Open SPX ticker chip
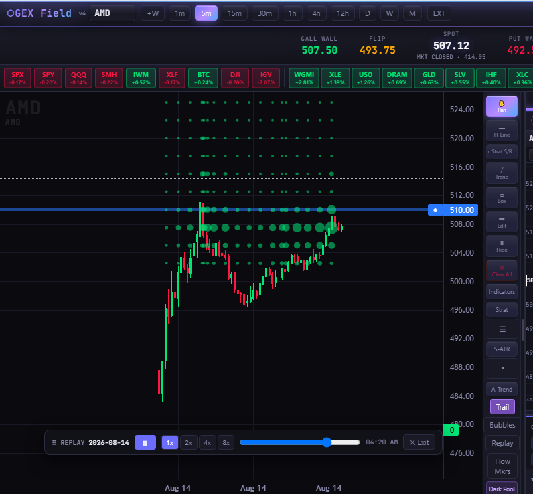This screenshot has width=533, height=494. click(x=17, y=78)
